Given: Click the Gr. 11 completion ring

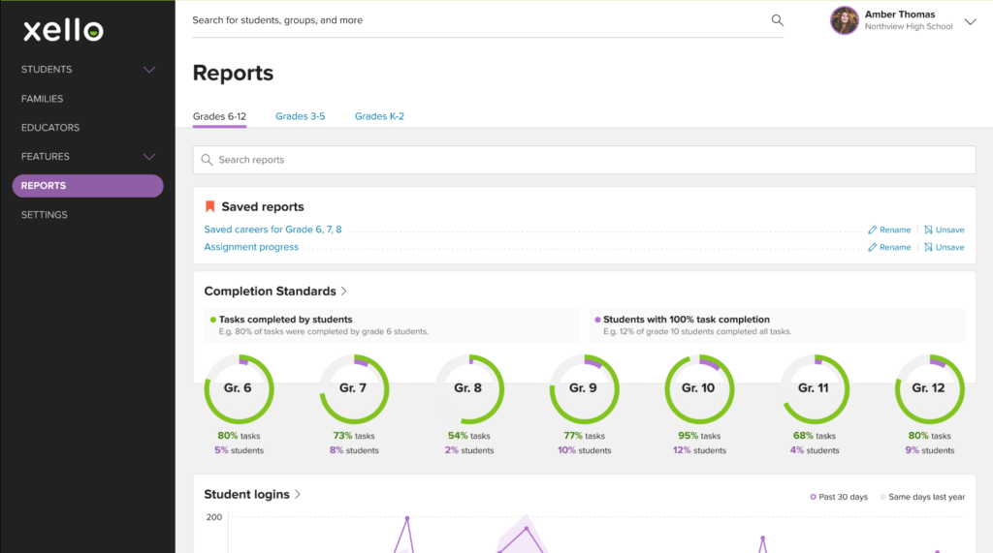Looking at the screenshot, I should pos(815,389).
